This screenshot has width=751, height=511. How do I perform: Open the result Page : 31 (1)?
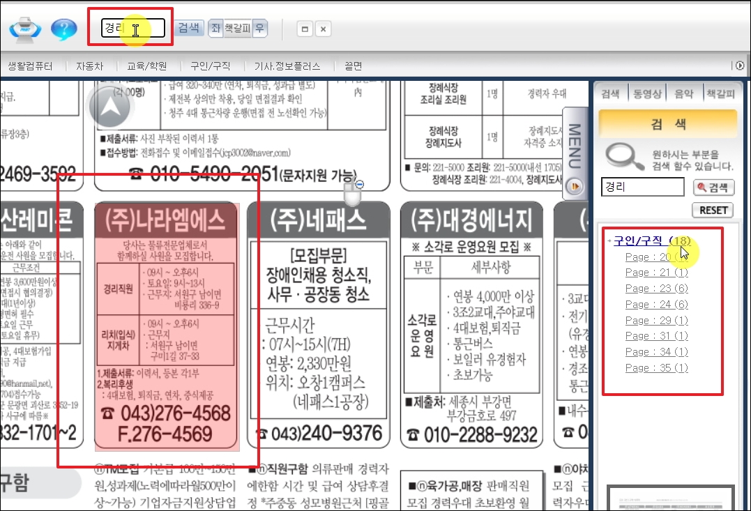pos(657,336)
